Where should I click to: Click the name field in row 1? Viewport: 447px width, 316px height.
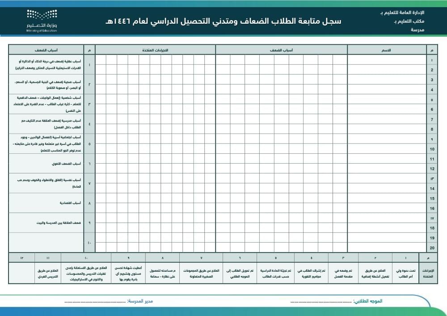pyautogui.click(x=387, y=60)
